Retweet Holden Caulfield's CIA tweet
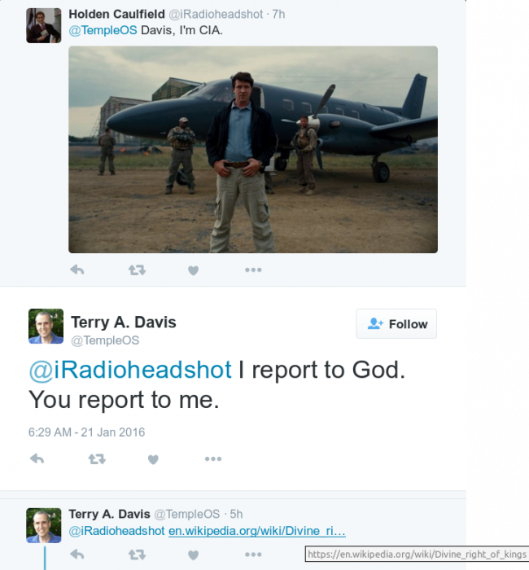This screenshot has width=529, height=570. [137, 270]
